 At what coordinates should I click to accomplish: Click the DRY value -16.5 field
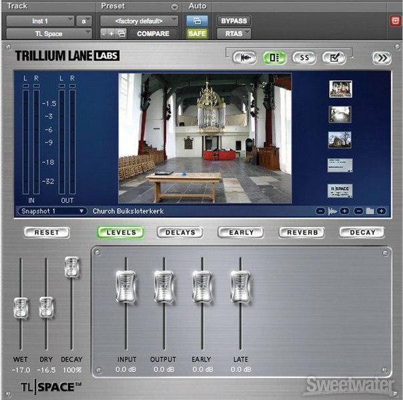point(46,370)
